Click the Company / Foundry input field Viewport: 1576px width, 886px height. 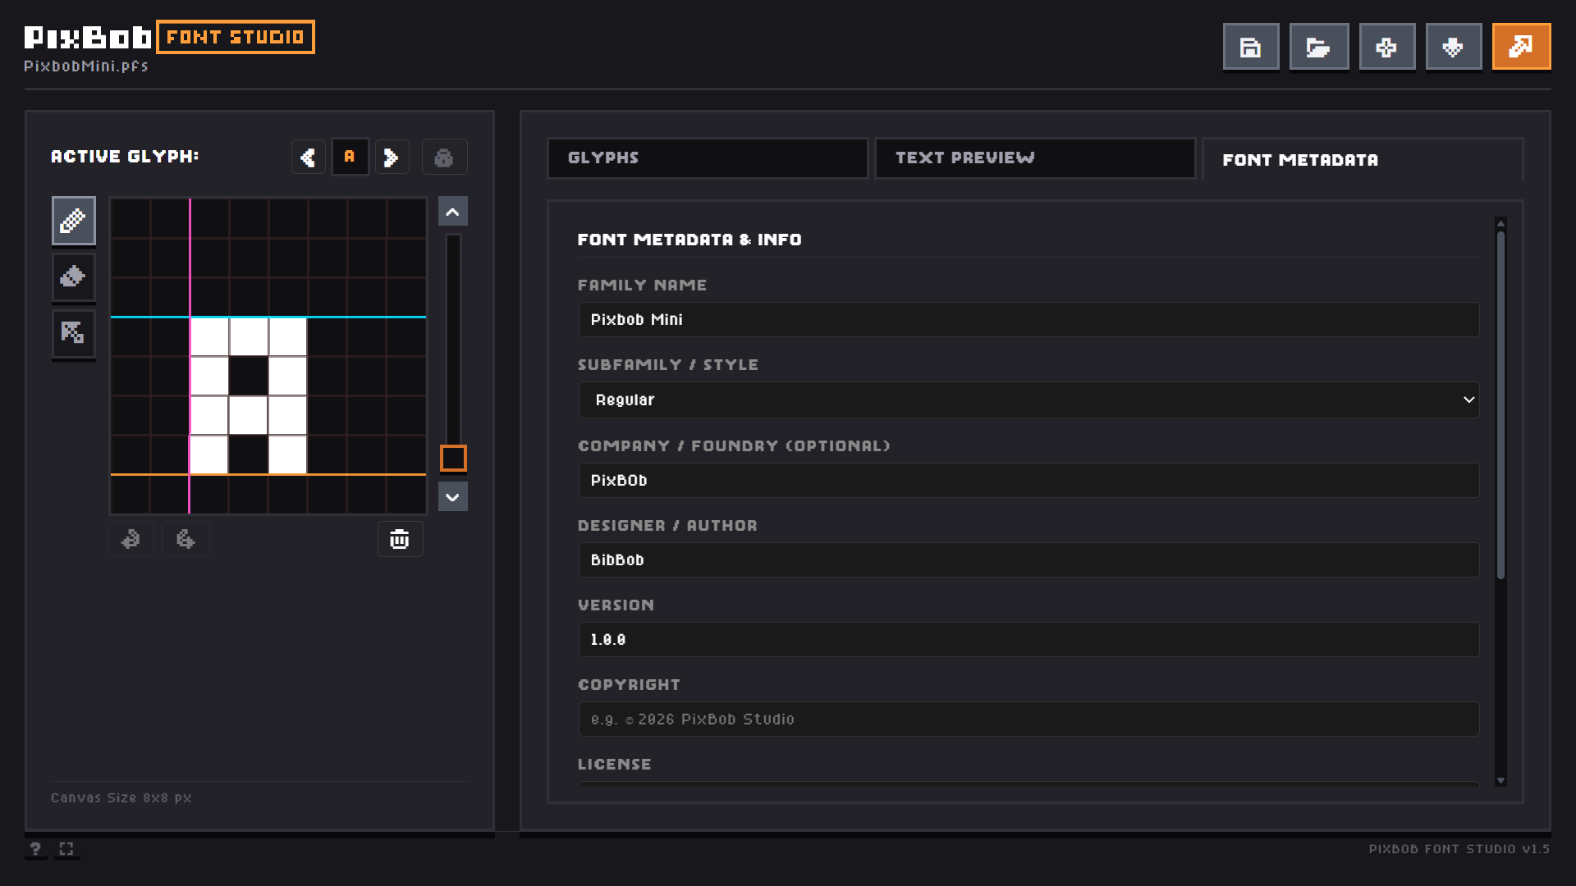coord(1029,480)
